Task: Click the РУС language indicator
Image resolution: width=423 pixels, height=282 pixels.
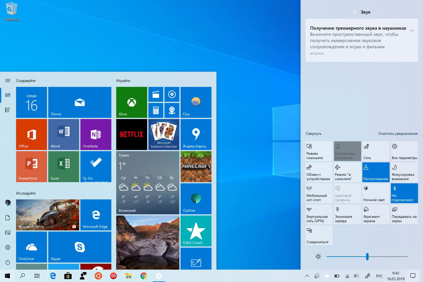Action: click(379, 276)
